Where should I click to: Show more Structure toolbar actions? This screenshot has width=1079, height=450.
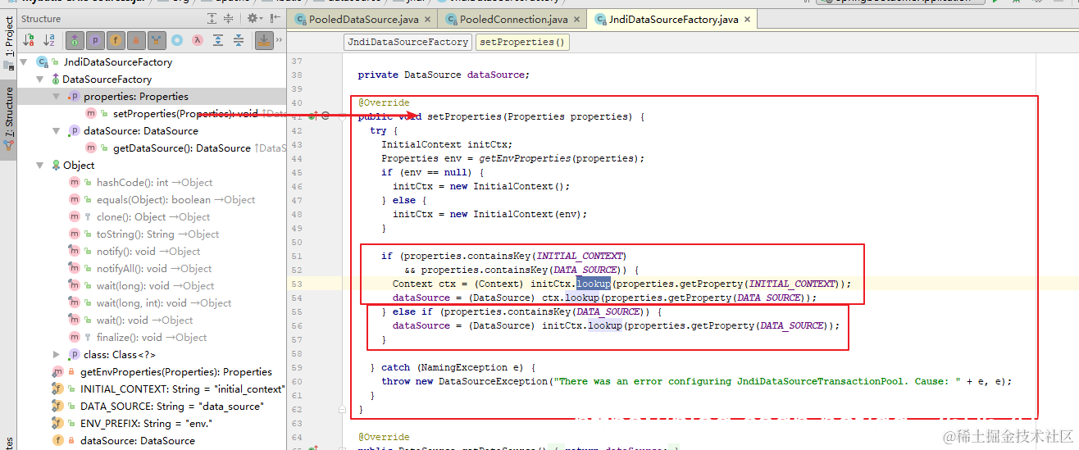(x=280, y=39)
